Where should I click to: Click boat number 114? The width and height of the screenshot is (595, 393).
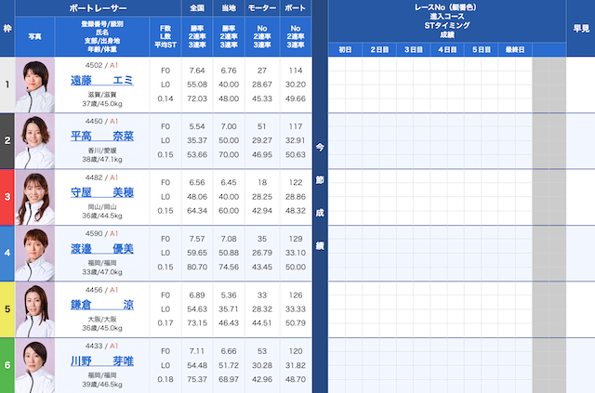pyautogui.click(x=296, y=71)
